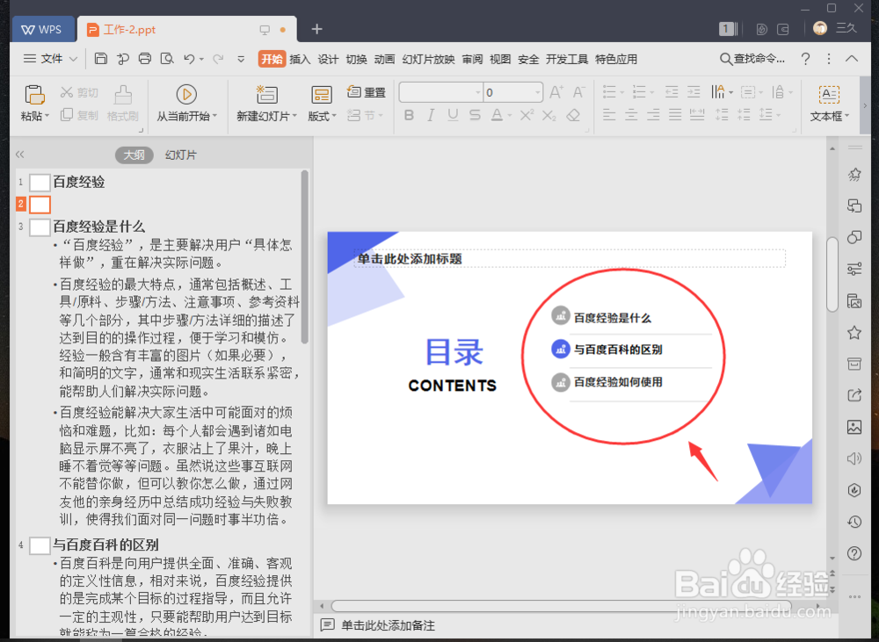Select align text left
Image resolution: width=879 pixels, height=642 pixels.
tap(609, 115)
